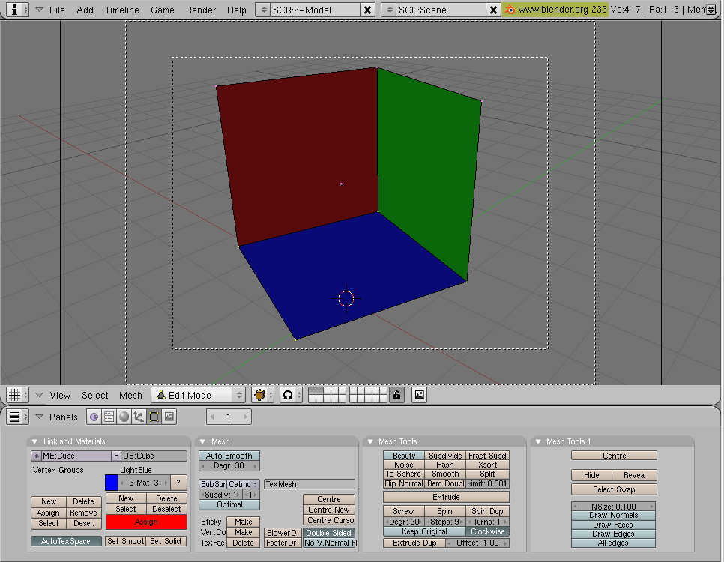Open the Edit Mode dropdown

tap(198, 395)
